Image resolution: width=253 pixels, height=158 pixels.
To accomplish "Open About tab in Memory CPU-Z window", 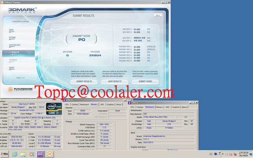I will click(119, 104).
